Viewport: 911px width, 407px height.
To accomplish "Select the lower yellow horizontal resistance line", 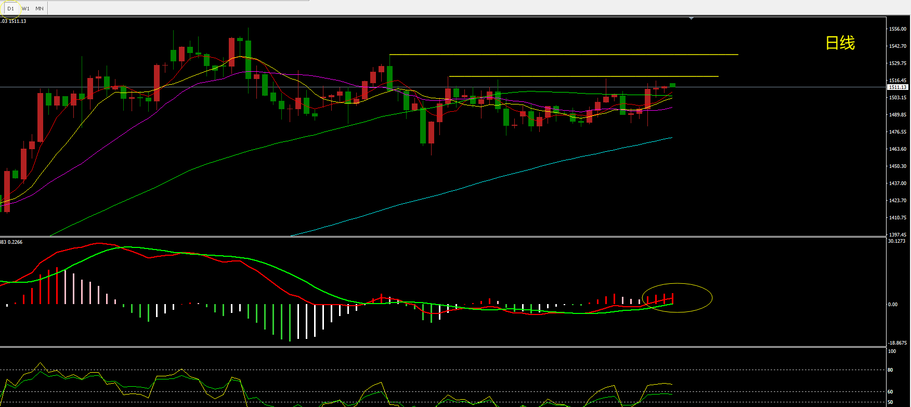I will point(583,76).
